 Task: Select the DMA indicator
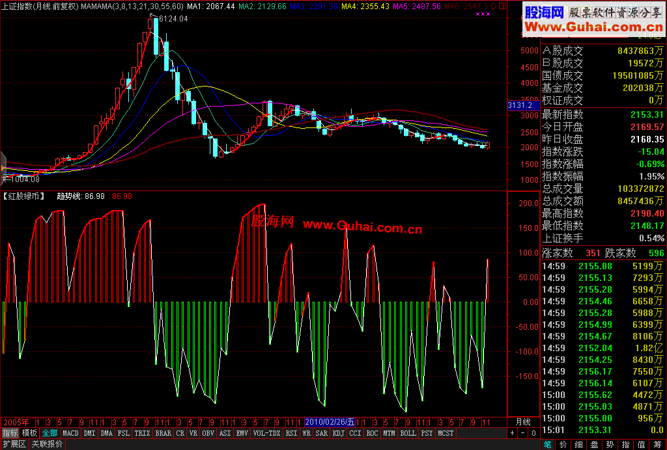[106, 433]
